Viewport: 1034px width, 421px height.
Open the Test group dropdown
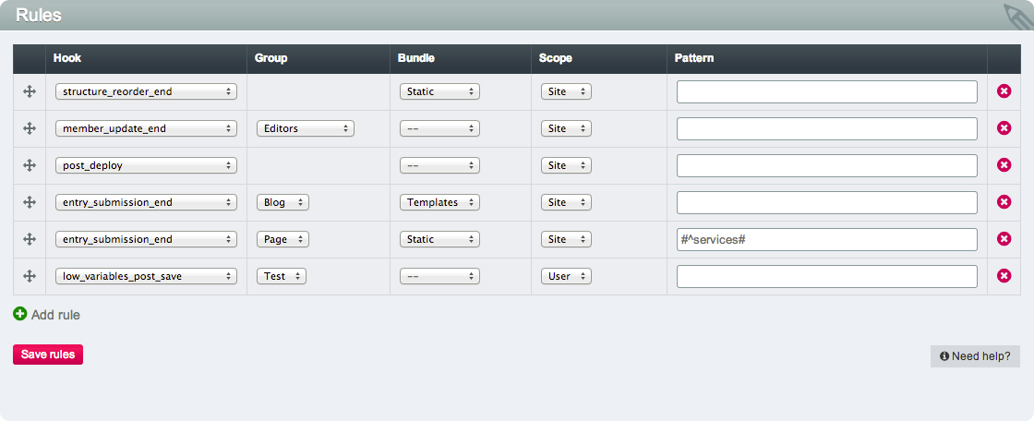[x=282, y=276]
